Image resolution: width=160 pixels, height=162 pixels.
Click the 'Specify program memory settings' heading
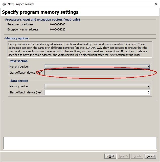tap(40, 12)
